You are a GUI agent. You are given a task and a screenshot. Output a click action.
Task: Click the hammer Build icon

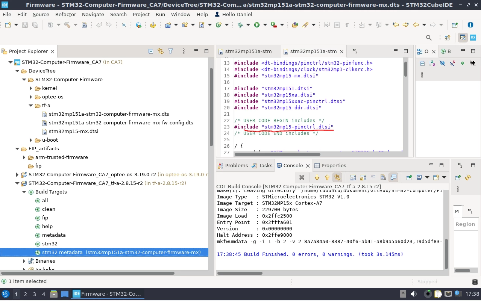pyautogui.click(x=67, y=25)
